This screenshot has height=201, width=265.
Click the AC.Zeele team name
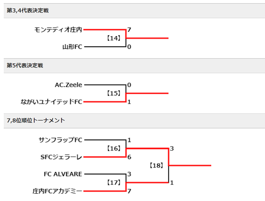point(69,85)
